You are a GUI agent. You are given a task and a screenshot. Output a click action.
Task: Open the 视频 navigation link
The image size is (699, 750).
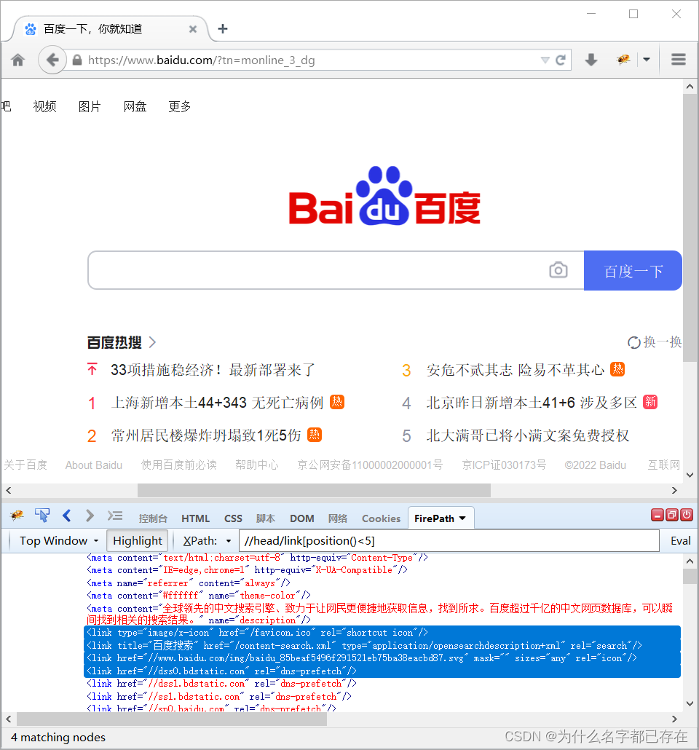44,106
